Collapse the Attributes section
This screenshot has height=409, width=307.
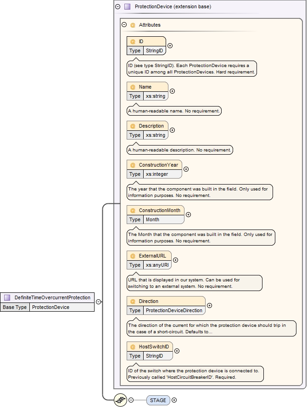pos(124,25)
